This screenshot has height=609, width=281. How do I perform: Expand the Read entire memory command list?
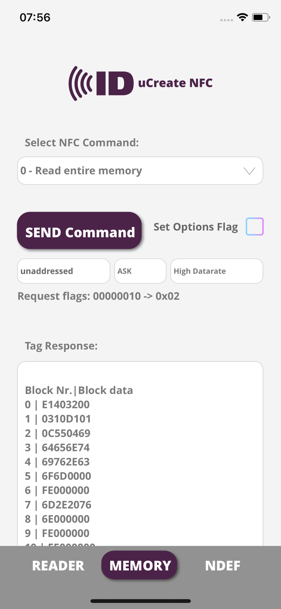140,170
